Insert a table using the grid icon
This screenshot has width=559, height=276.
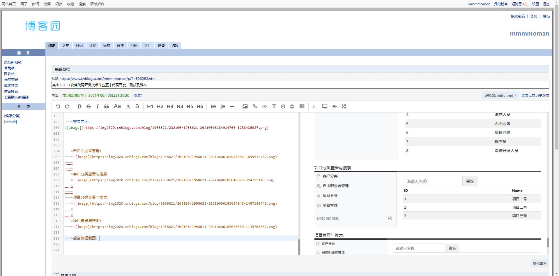(x=274, y=107)
